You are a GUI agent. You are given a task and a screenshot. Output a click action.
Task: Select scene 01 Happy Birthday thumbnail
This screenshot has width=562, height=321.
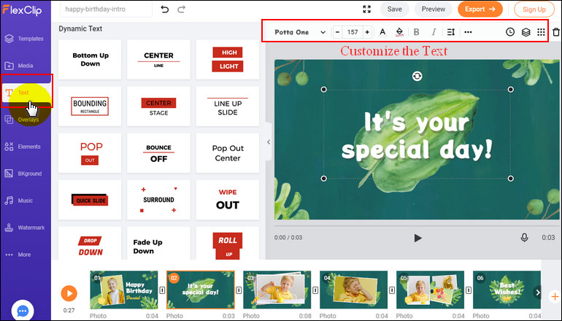[124, 290]
